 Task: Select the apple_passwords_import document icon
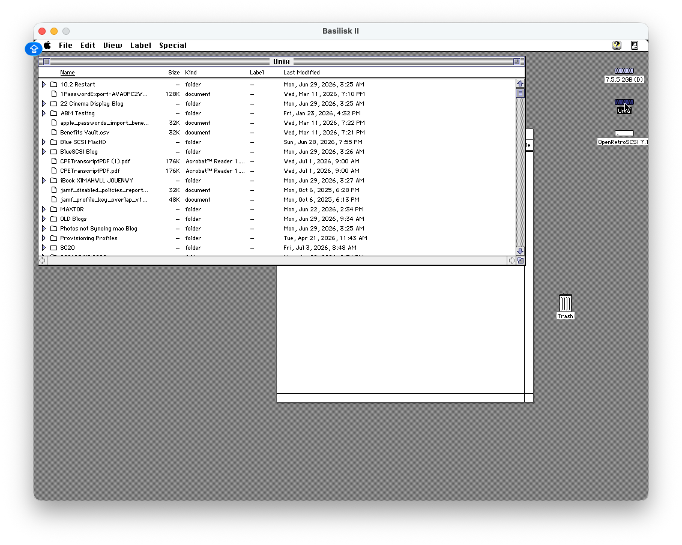click(x=54, y=122)
